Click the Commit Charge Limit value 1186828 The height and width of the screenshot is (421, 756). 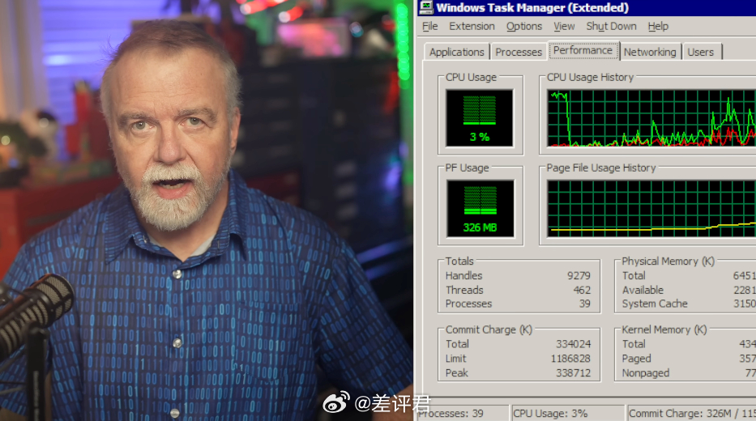[571, 359]
